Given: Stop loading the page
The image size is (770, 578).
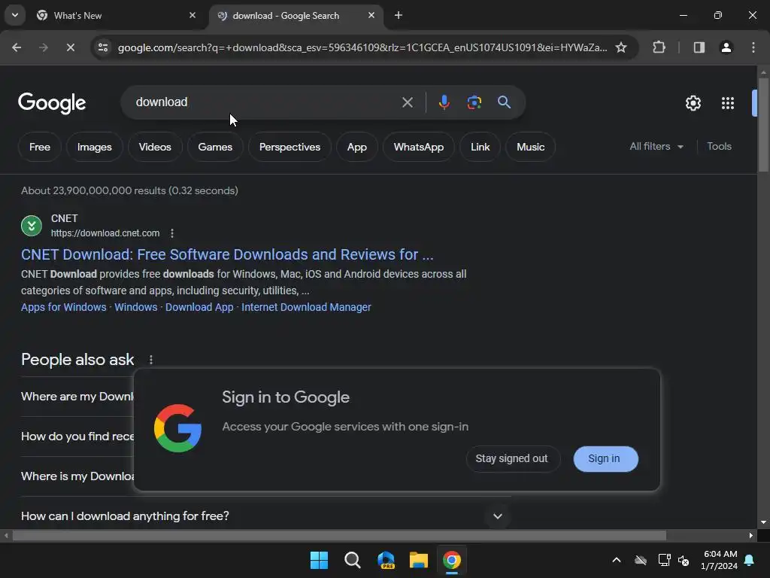Looking at the screenshot, I should click(70, 47).
